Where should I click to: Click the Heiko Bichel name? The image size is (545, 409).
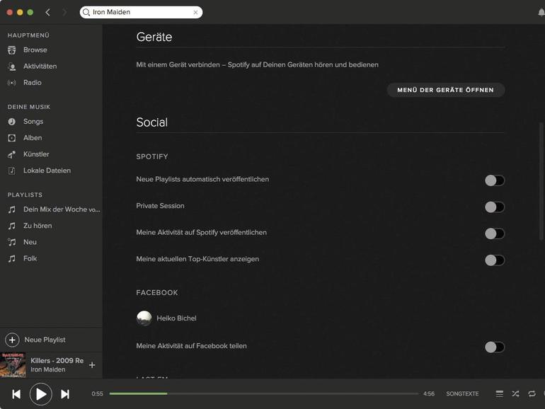pyautogui.click(x=176, y=318)
